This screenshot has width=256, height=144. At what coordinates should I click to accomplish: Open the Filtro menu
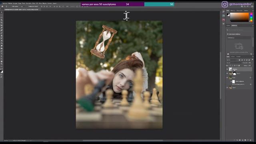[x=34, y=4]
